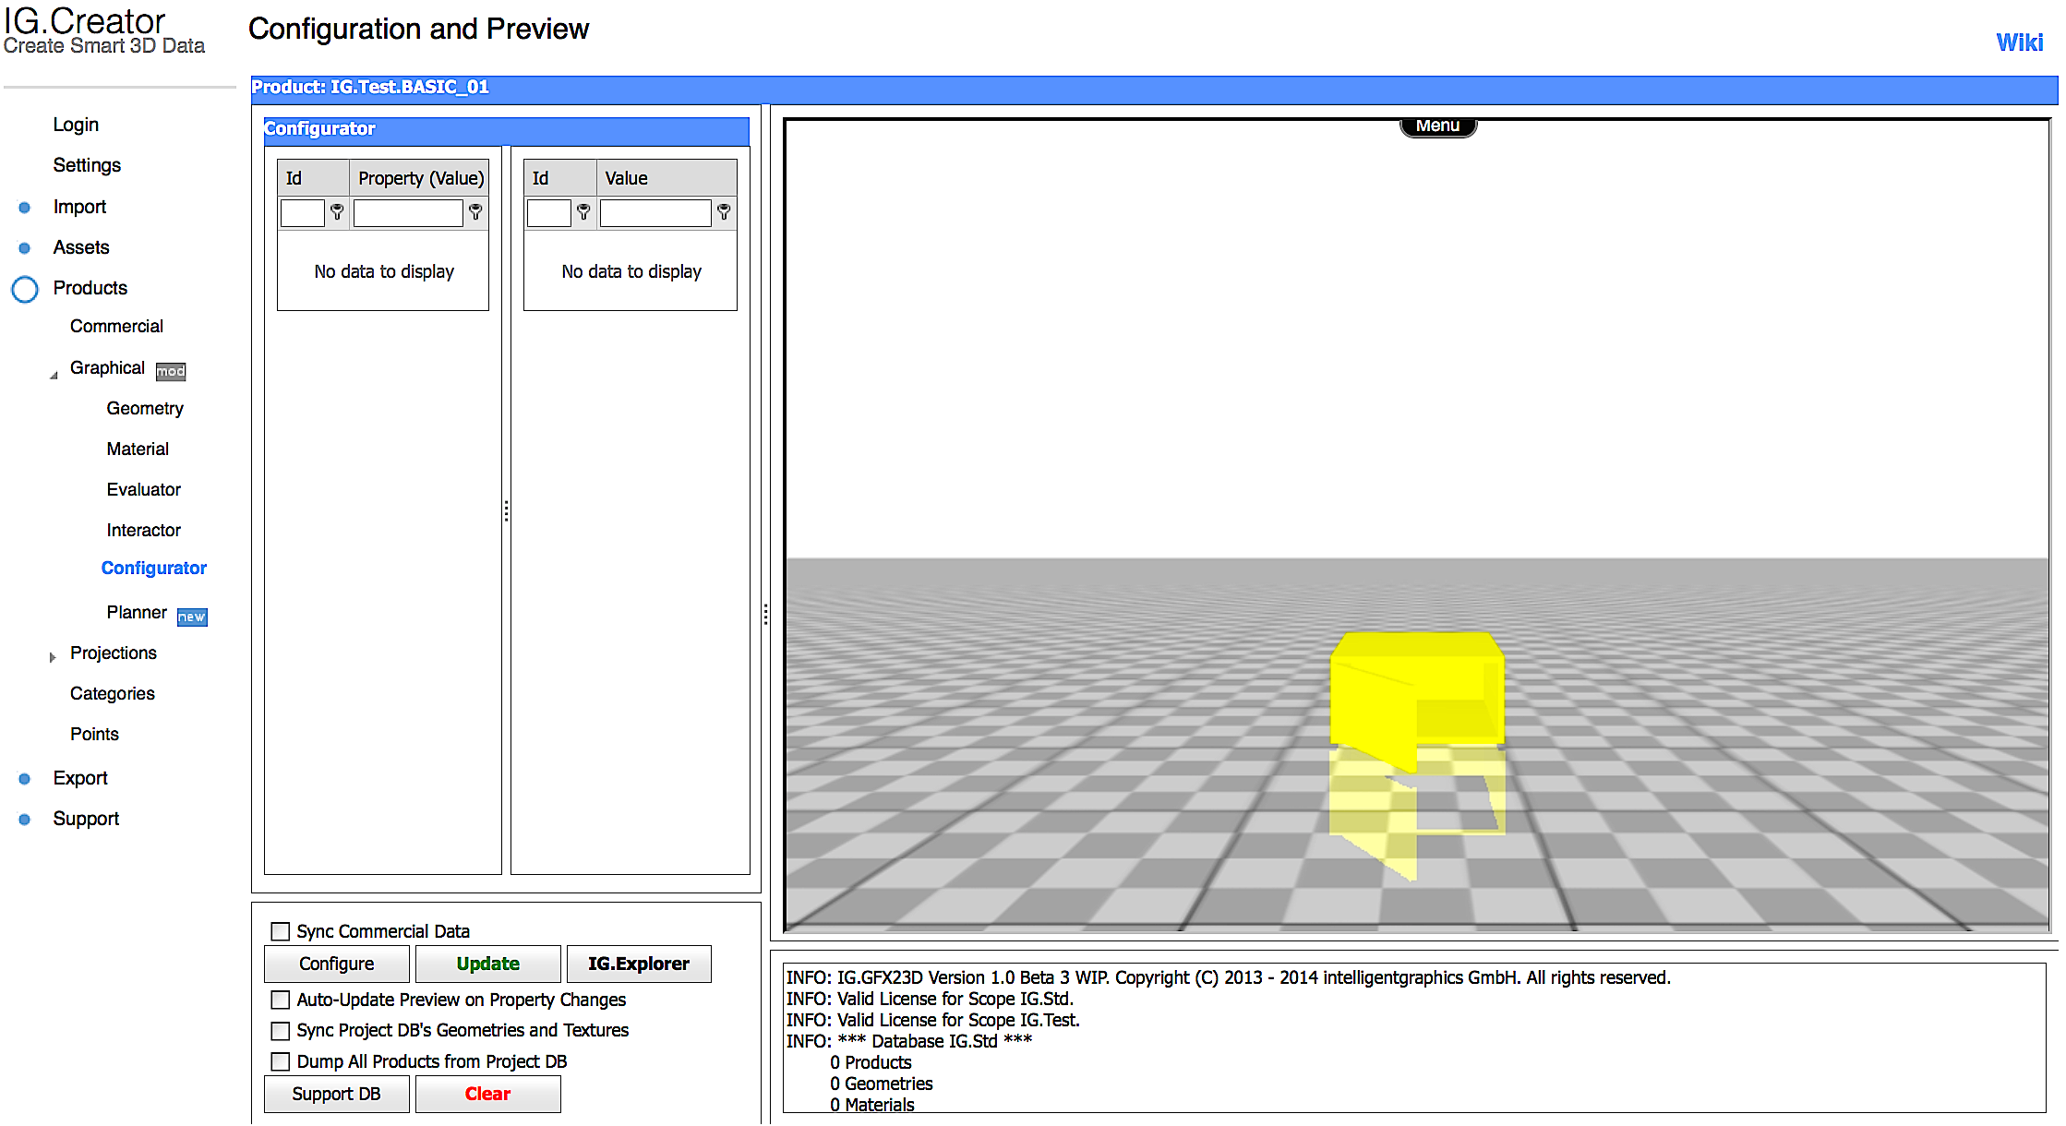The height and width of the screenshot is (1126, 2066).
Task: Click the blue bullet beside Import
Action: click(25, 208)
